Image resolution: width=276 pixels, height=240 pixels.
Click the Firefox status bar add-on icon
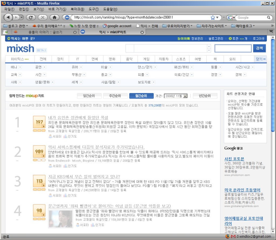[x=227, y=236]
